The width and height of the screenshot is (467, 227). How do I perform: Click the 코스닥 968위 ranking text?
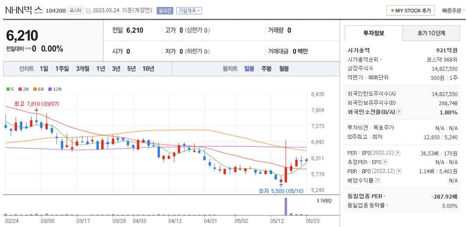[x=442, y=59]
